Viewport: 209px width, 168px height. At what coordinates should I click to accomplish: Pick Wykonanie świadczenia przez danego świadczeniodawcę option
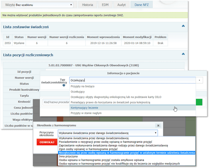127,138
